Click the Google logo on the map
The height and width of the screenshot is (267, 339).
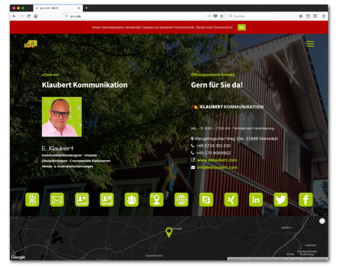18,257
